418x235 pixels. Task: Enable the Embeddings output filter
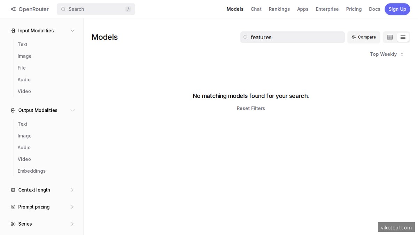[31, 171]
